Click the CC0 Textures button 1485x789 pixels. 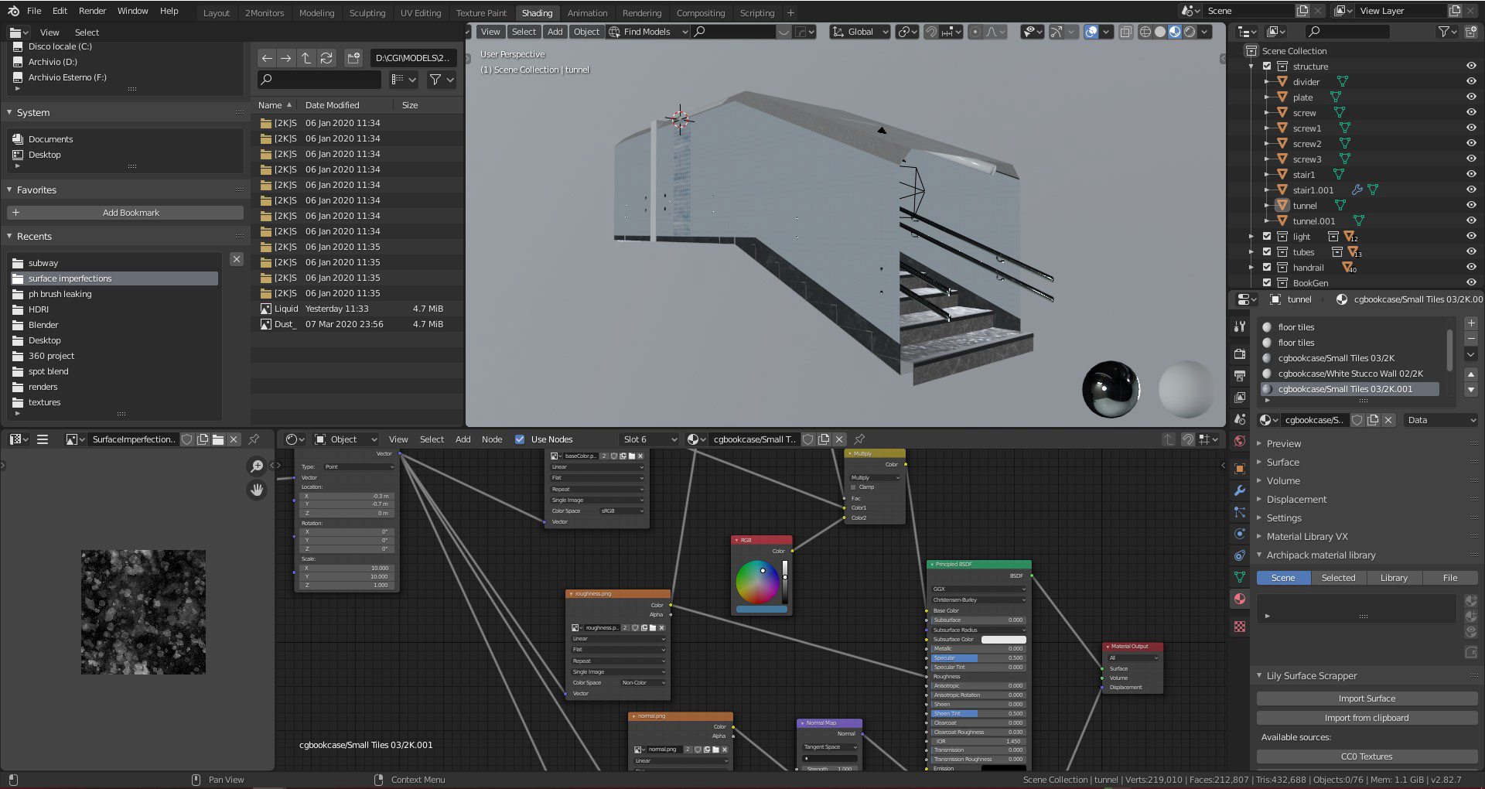(x=1367, y=757)
